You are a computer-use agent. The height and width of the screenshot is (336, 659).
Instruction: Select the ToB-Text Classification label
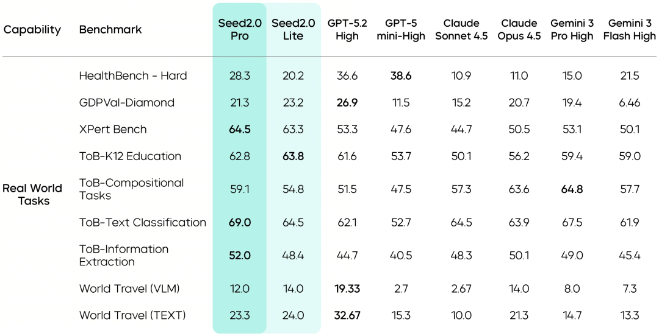tap(142, 222)
